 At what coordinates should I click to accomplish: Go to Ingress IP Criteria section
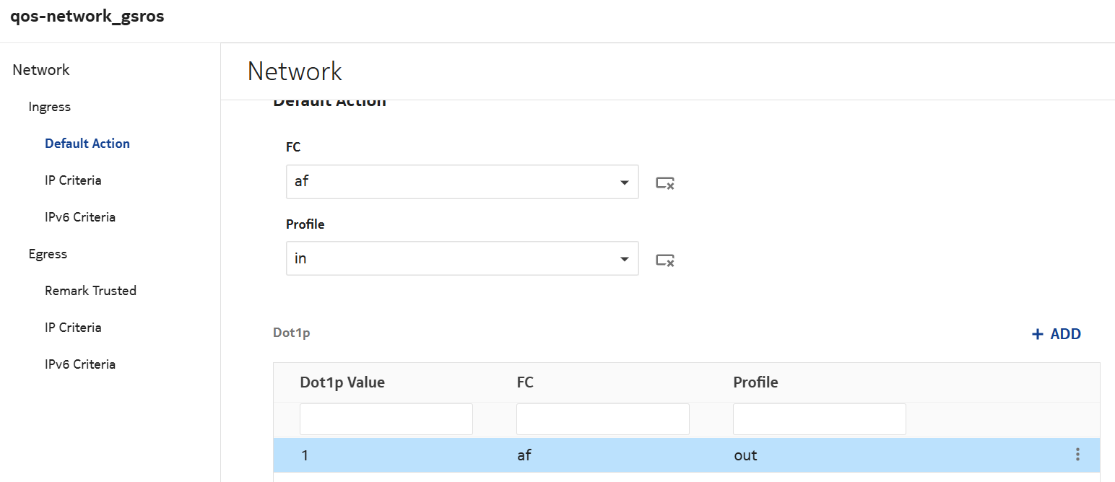[73, 180]
